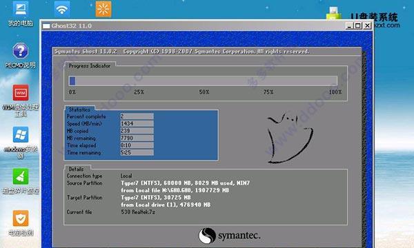Open the Windows installer logo icon

(21, 134)
